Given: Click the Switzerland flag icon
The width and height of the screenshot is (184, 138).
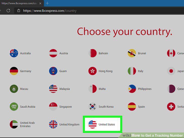Looking at the screenshot, I should pos(171,107).
